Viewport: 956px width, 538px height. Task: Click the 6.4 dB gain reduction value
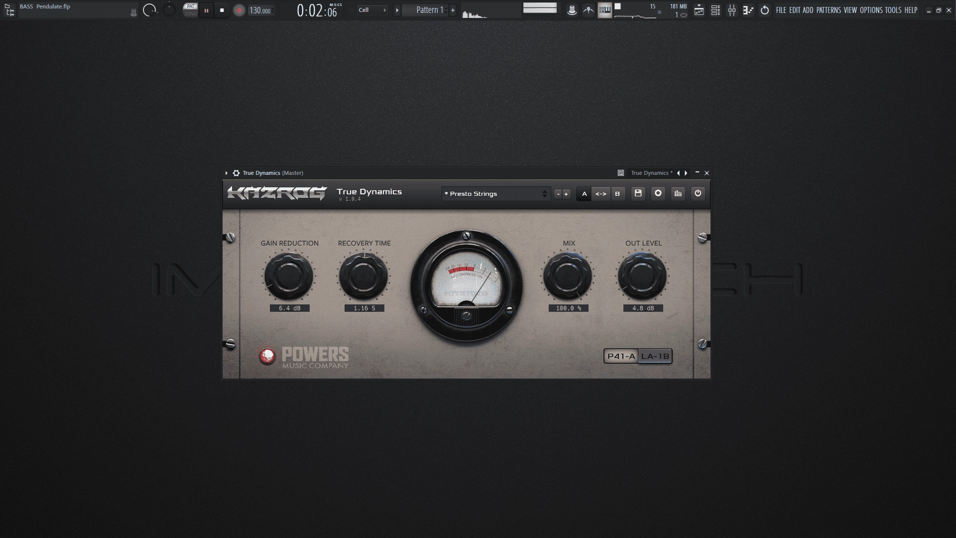click(290, 308)
